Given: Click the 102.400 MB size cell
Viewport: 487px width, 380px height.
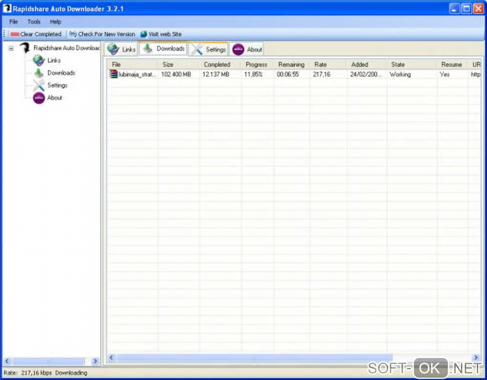Looking at the screenshot, I should (x=176, y=74).
